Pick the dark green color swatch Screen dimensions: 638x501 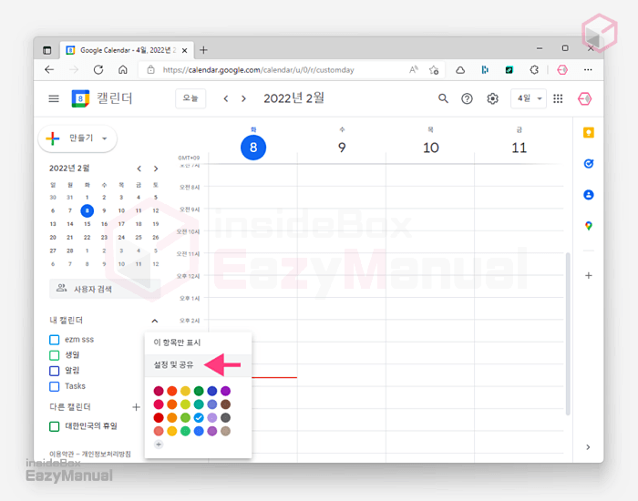199,391
